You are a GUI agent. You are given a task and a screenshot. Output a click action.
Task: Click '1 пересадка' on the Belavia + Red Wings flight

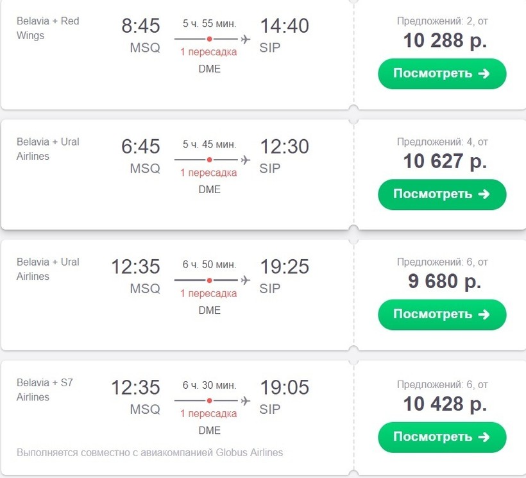208,52
